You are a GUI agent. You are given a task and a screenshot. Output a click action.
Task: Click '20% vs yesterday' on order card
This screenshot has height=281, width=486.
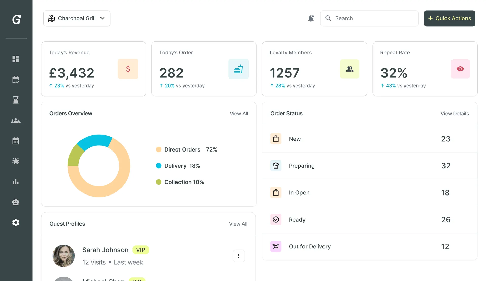pos(182,86)
